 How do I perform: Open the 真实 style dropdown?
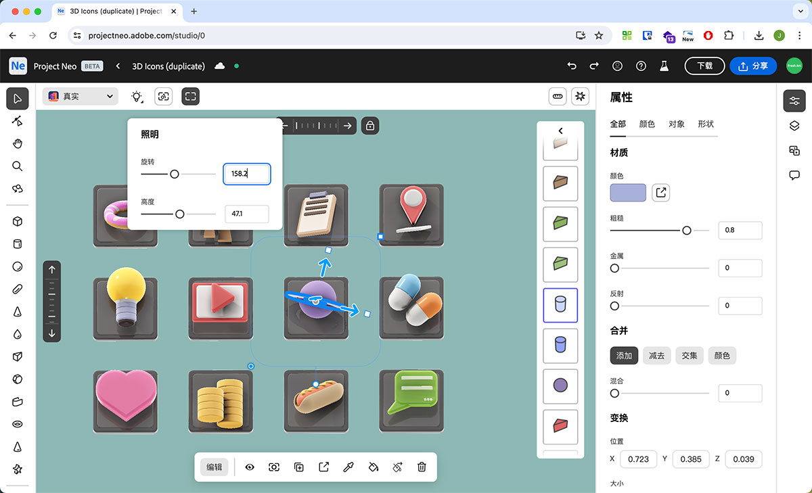79,96
